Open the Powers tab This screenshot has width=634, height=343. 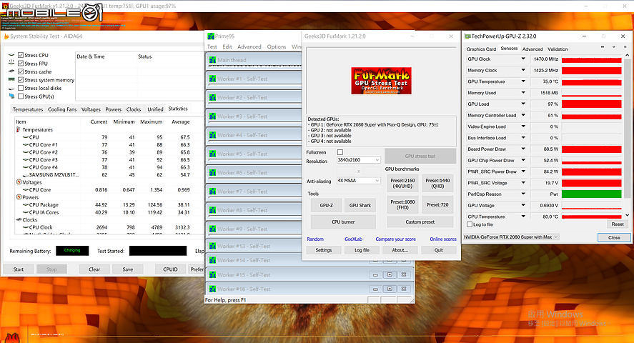tap(113, 109)
